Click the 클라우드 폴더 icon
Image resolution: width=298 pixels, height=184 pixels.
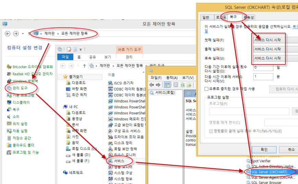tap(9, 145)
